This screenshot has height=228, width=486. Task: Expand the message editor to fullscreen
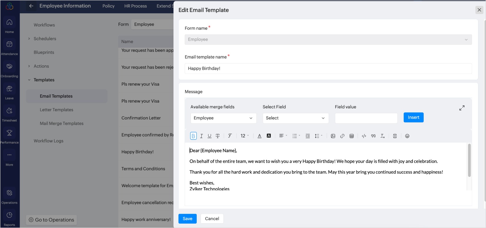coord(462,108)
